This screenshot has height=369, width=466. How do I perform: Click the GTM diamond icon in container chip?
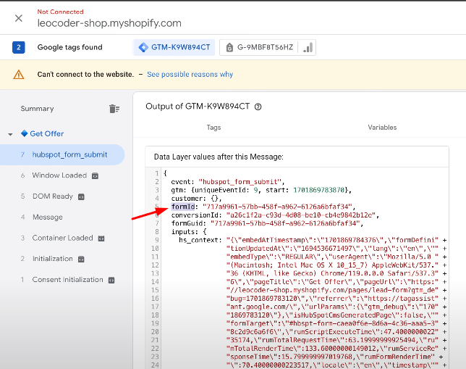pos(143,47)
